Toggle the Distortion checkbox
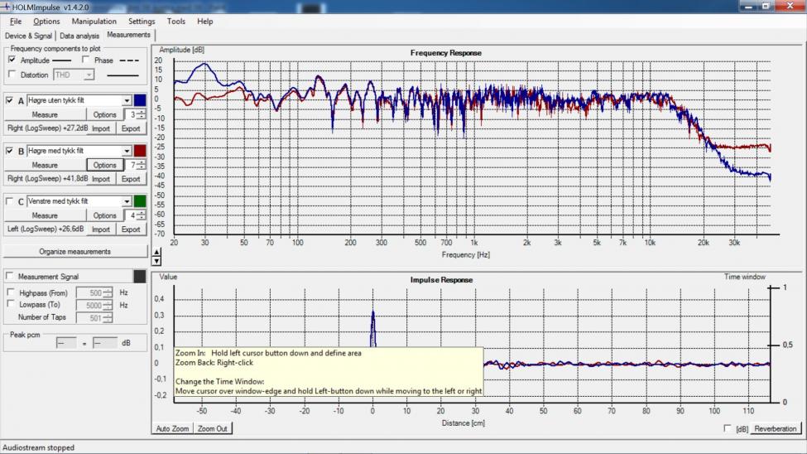 (12, 75)
